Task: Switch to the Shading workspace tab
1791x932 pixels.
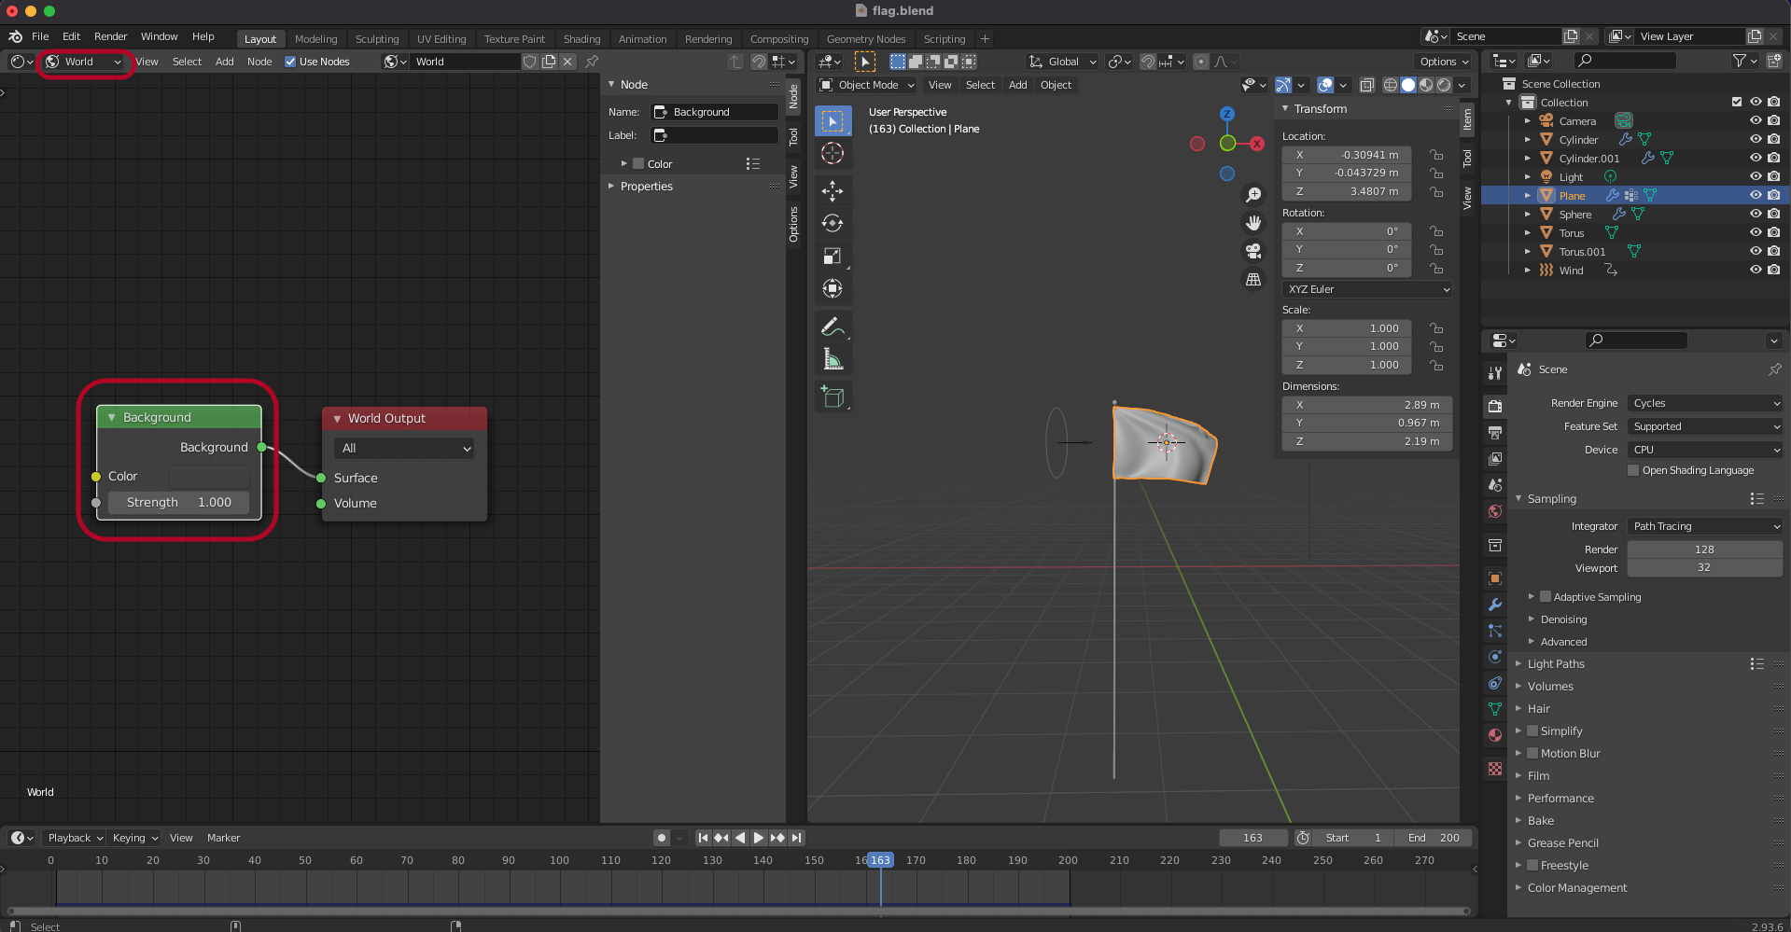Action: pos(581,39)
